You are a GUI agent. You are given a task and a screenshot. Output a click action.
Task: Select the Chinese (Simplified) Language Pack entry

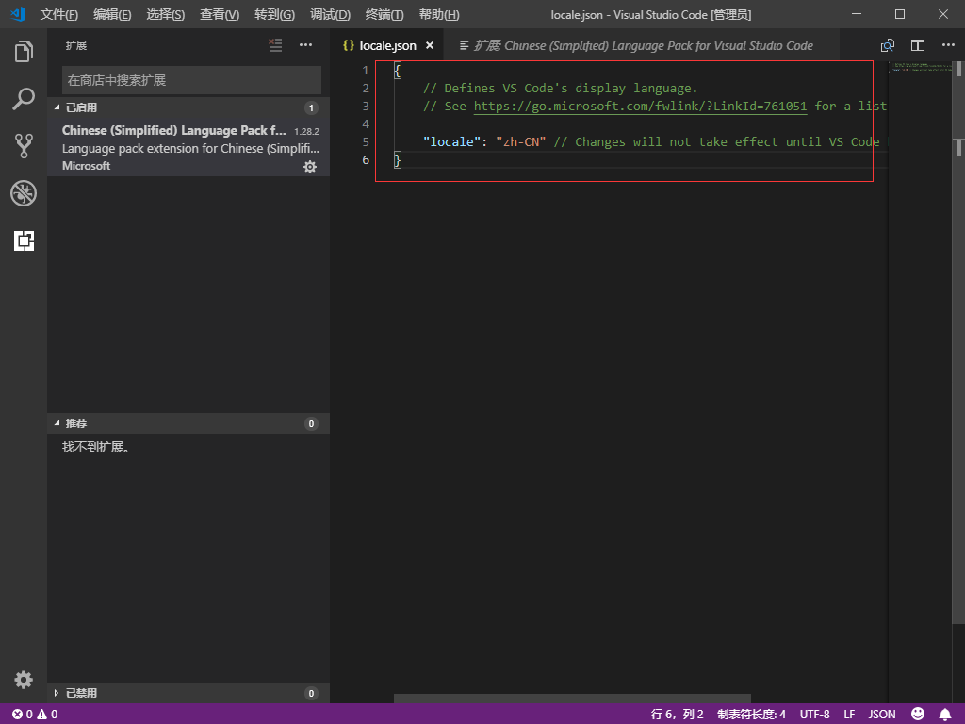188,148
